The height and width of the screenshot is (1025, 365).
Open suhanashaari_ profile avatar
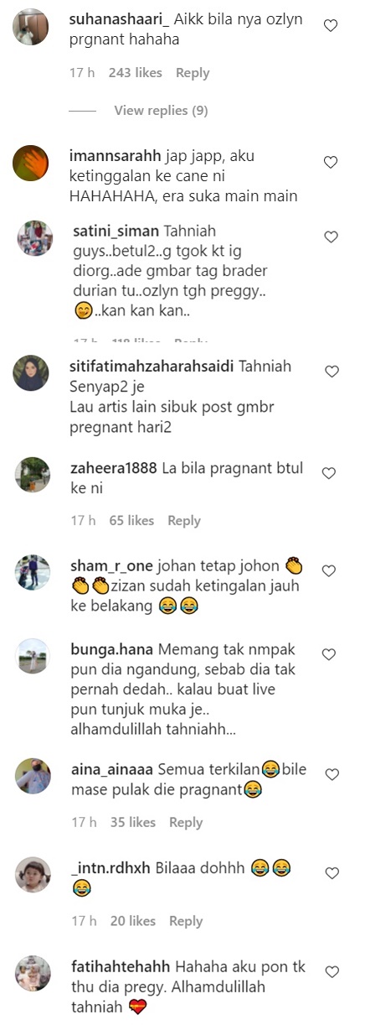pyautogui.click(x=31, y=27)
